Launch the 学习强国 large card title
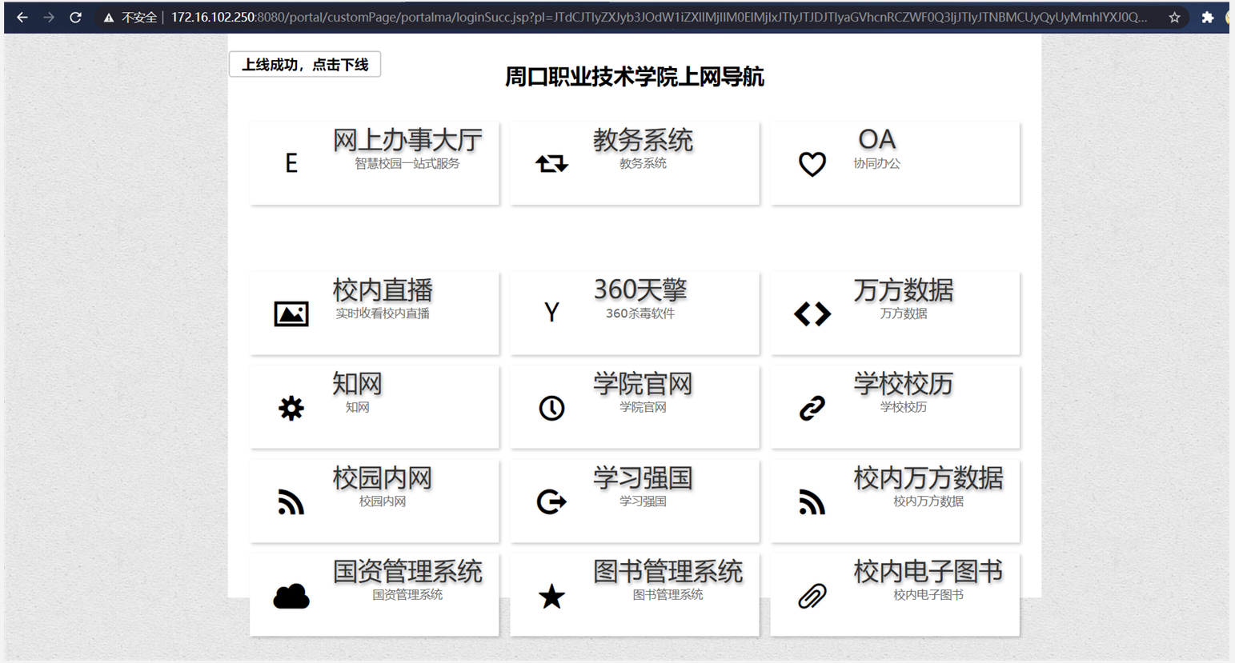This screenshot has height=663, width=1235. (x=643, y=478)
